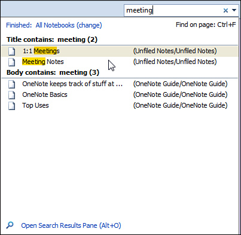Click page icon beside OneNote keeps track result
Screen dimensions: 241x235
[11, 84]
